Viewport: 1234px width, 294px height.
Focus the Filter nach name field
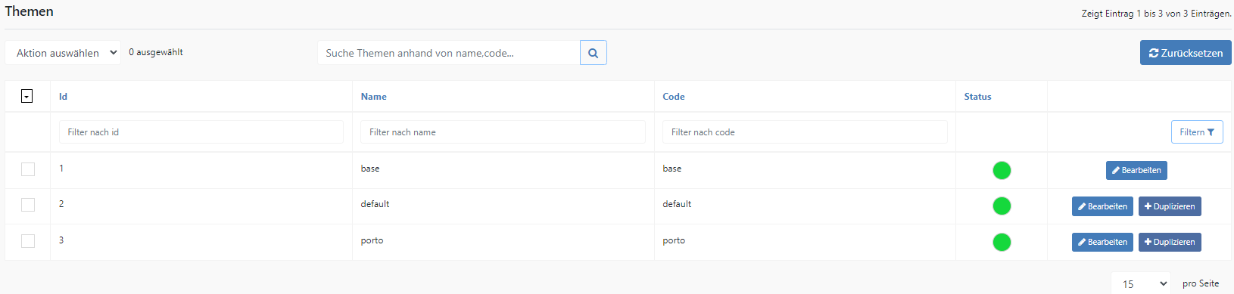pyautogui.click(x=503, y=132)
